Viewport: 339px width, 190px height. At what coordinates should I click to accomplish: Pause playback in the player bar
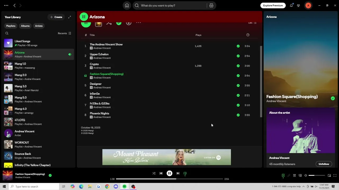pyautogui.click(x=169, y=173)
